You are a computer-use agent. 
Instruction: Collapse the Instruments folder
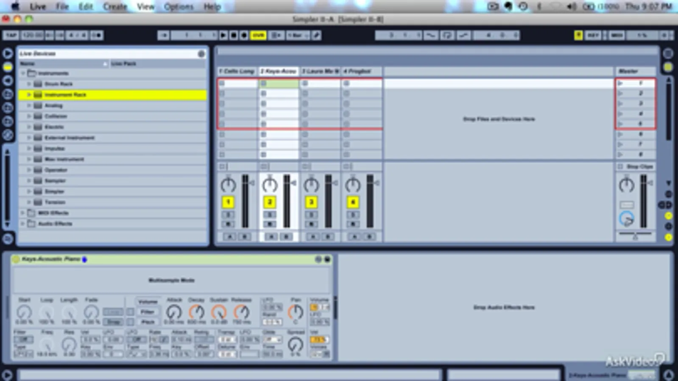click(x=23, y=73)
